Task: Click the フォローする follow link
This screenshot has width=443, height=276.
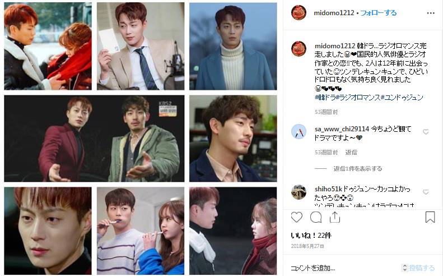Action: [379, 13]
